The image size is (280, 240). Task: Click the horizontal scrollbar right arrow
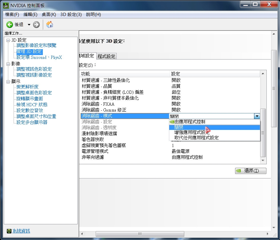pos(268,234)
